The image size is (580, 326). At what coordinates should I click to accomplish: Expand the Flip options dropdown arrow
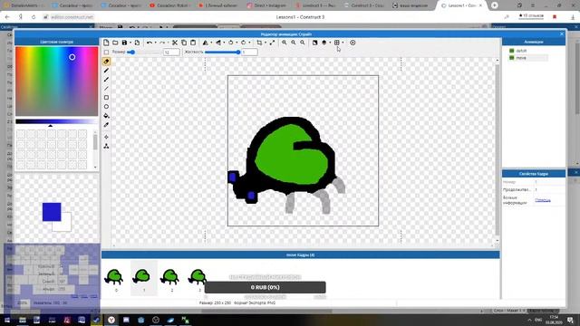click(x=224, y=43)
